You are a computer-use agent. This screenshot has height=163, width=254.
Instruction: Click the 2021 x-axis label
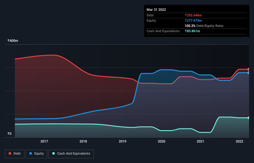coord(200,141)
